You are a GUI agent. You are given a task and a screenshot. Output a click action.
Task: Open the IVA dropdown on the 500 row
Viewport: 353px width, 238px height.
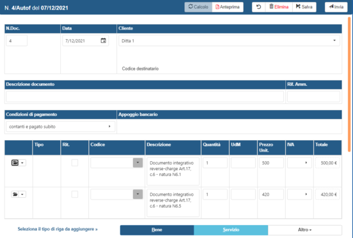click(x=299, y=163)
